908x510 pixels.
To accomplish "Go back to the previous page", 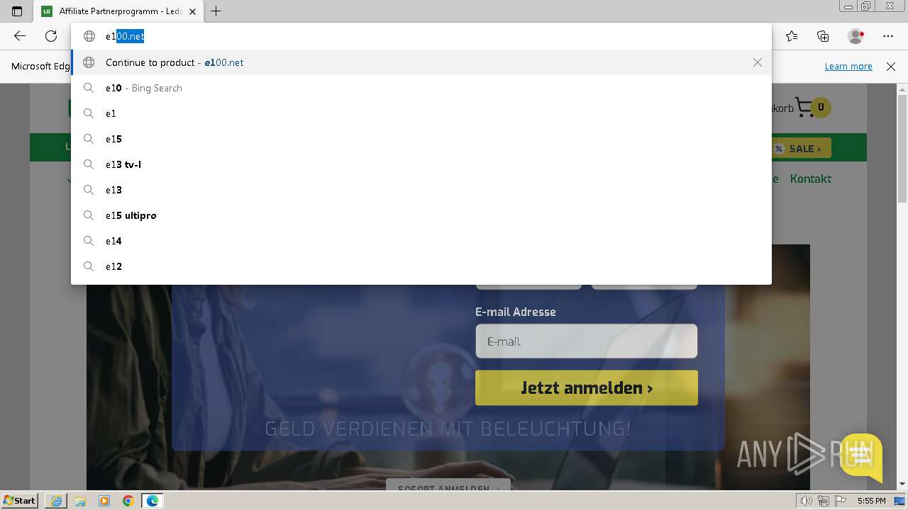I will tap(20, 36).
